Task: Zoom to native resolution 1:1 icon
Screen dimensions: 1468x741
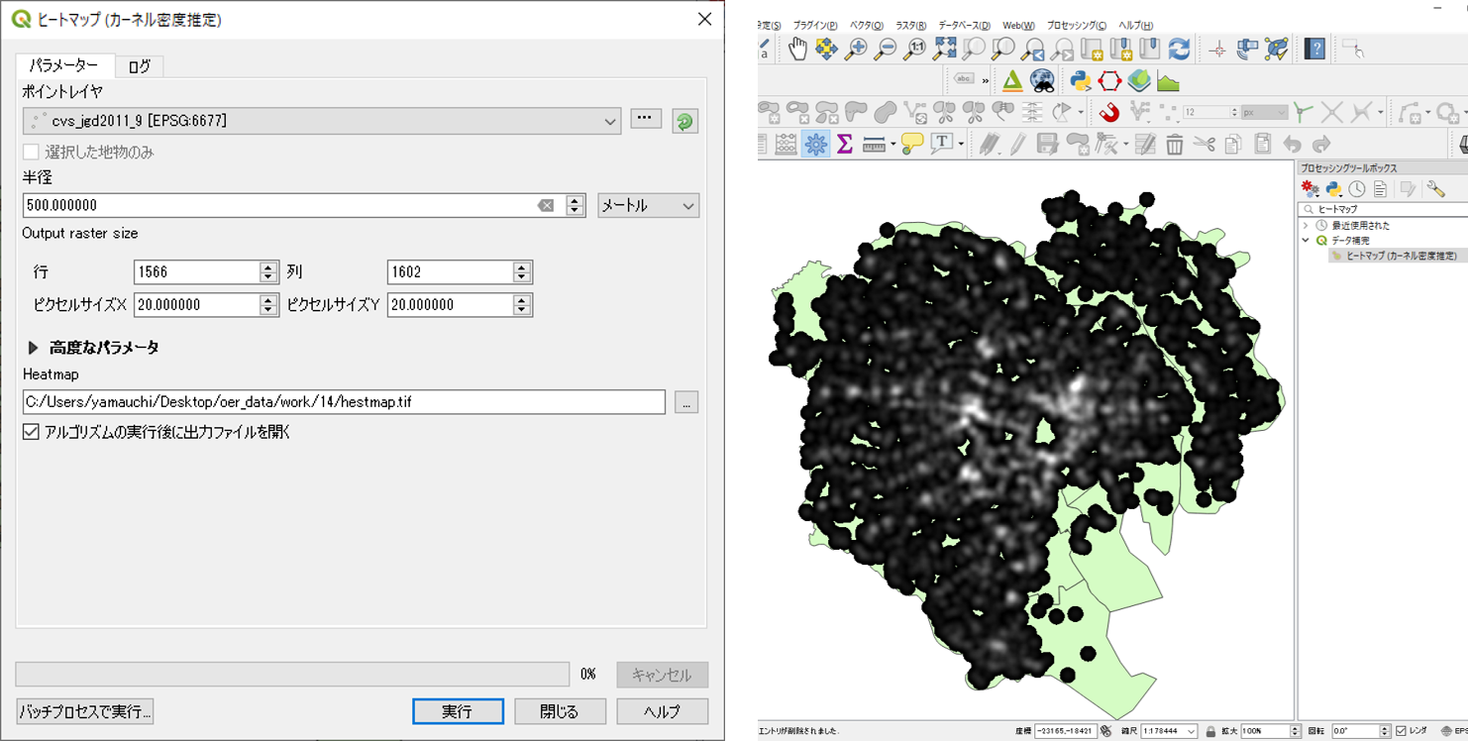Action: (915, 49)
